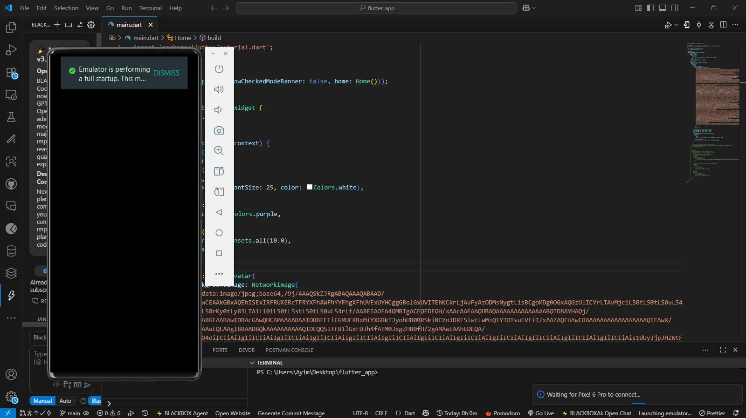Close the main.dart editor tab

(x=150, y=25)
